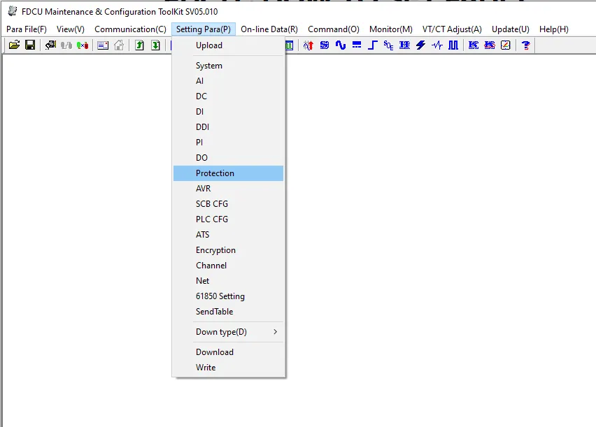Open the On-line Data(R) menu
Viewport: 596px width, 427px height.
pyautogui.click(x=269, y=29)
